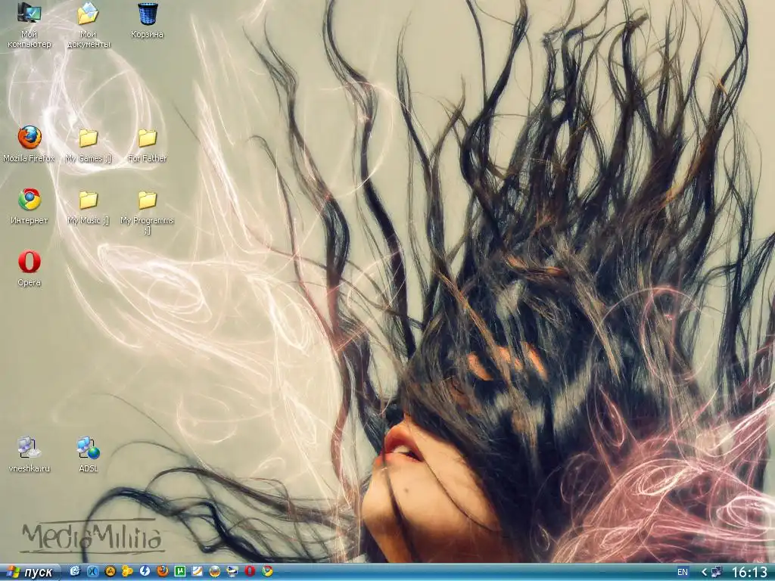Select the 'Мои документы' desktop icon
Screen dimensions: 775x581
(x=89, y=14)
